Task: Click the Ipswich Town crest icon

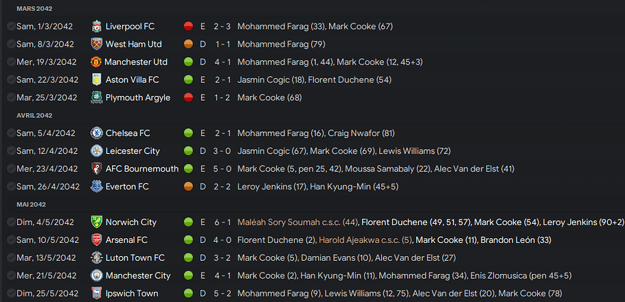Action: pyautogui.click(x=96, y=293)
